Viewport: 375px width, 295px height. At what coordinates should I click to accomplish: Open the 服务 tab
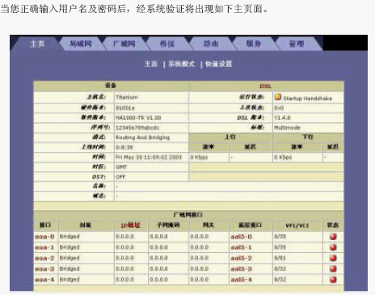pos(254,44)
